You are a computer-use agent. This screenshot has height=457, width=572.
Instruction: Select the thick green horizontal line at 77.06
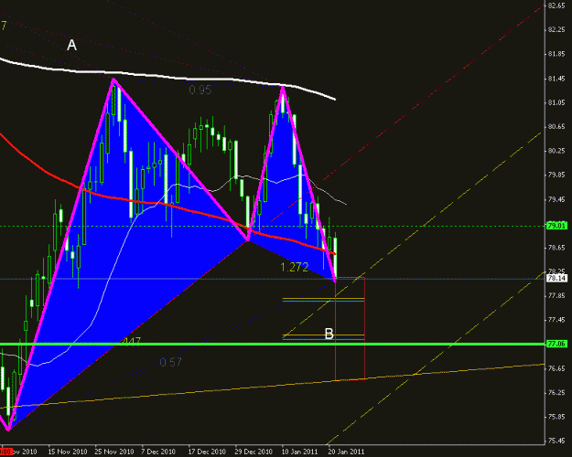272,344
